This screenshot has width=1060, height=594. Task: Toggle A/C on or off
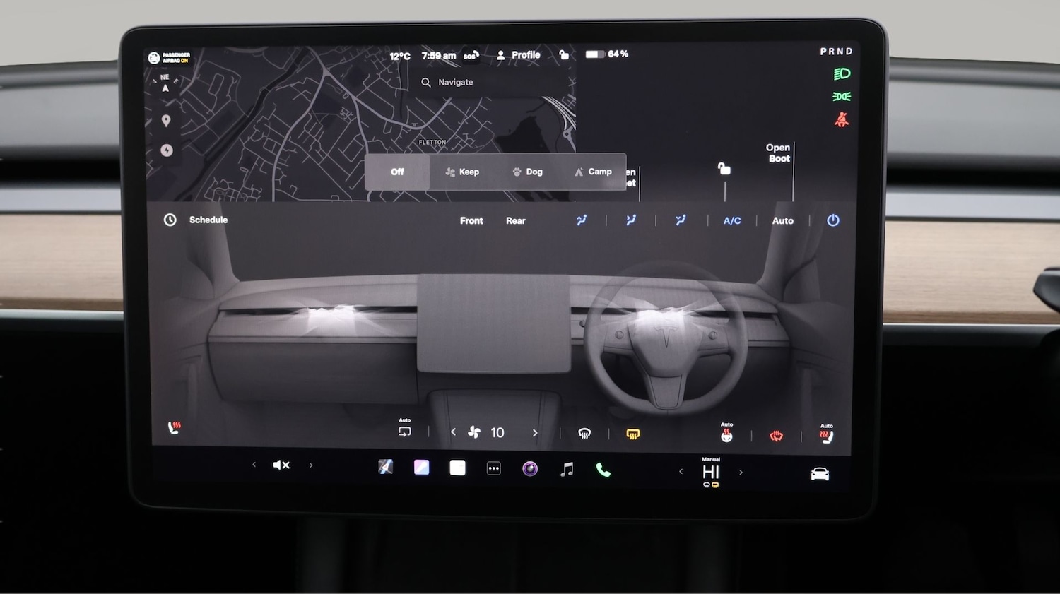pyautogui.click(x=731, y=220)
